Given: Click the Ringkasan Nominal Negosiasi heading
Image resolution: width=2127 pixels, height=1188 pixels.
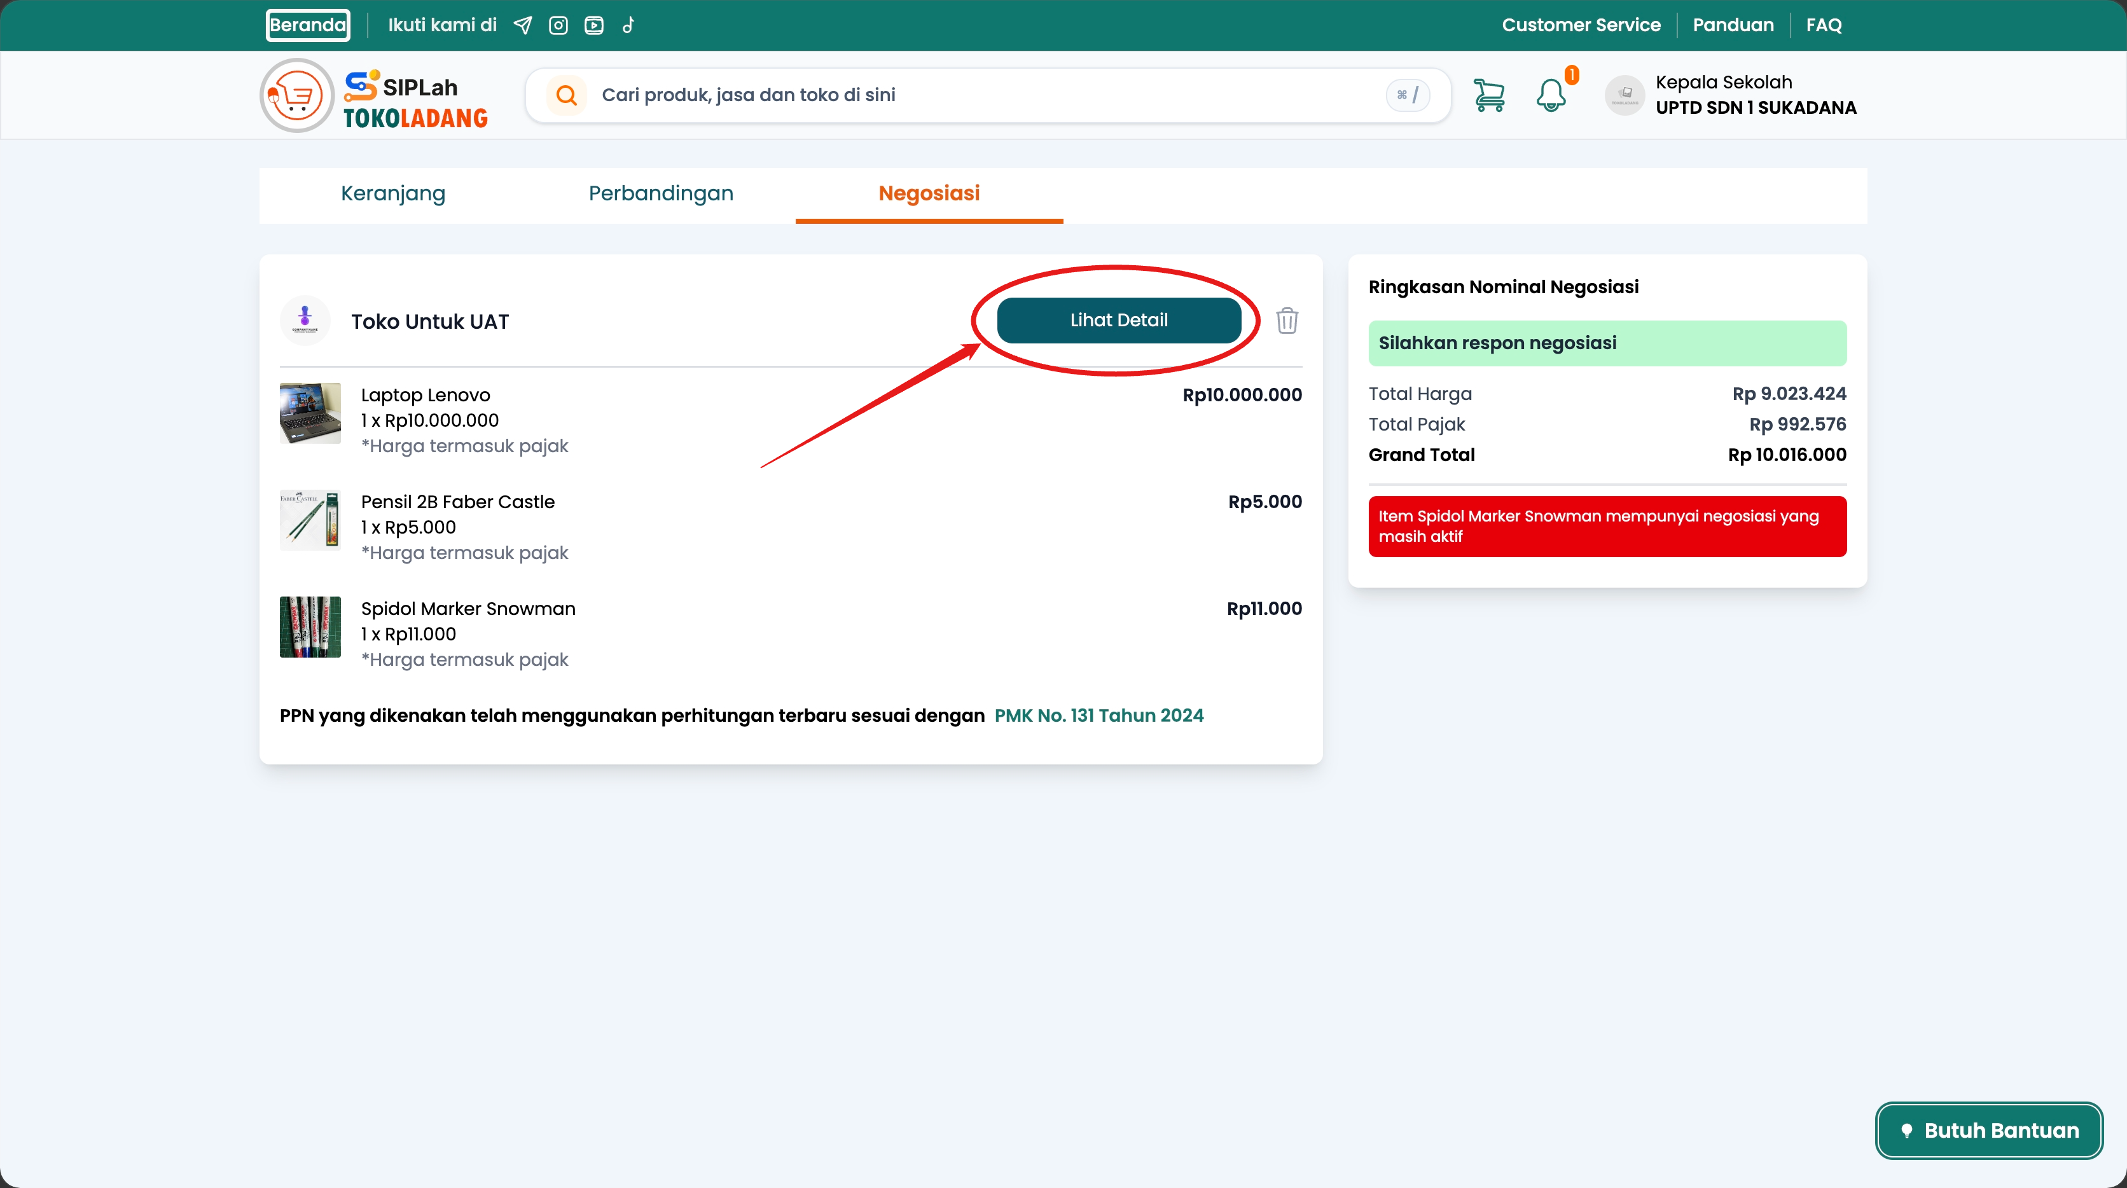Looking at the screenshot, I should pos(1504,287).
